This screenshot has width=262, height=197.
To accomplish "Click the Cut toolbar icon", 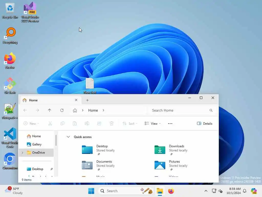I will 50,124.
